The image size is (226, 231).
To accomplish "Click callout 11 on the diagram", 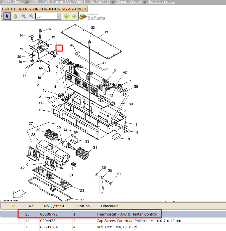I will tap(40, 103).
